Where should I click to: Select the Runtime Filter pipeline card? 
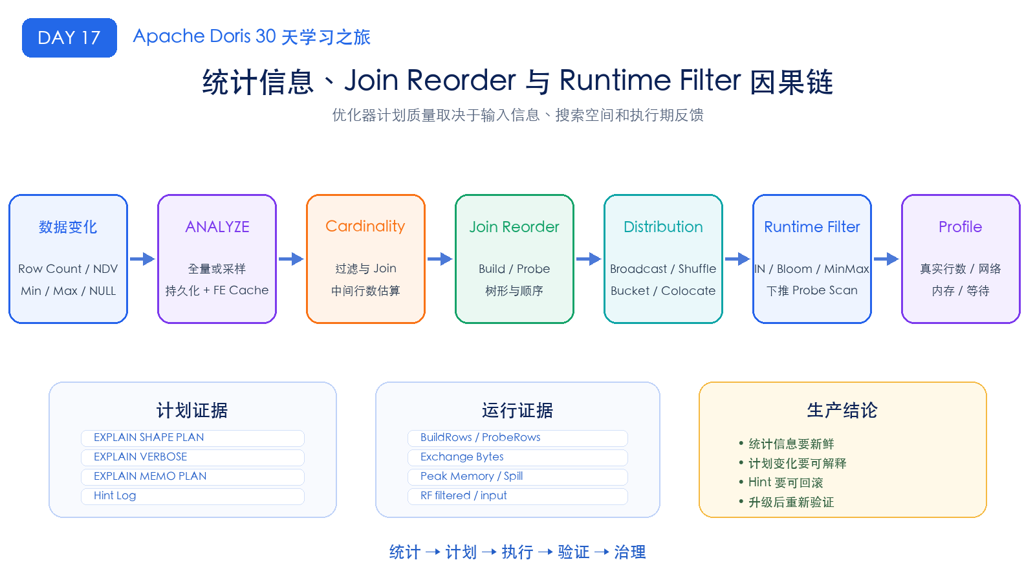[x=812, y=259]
